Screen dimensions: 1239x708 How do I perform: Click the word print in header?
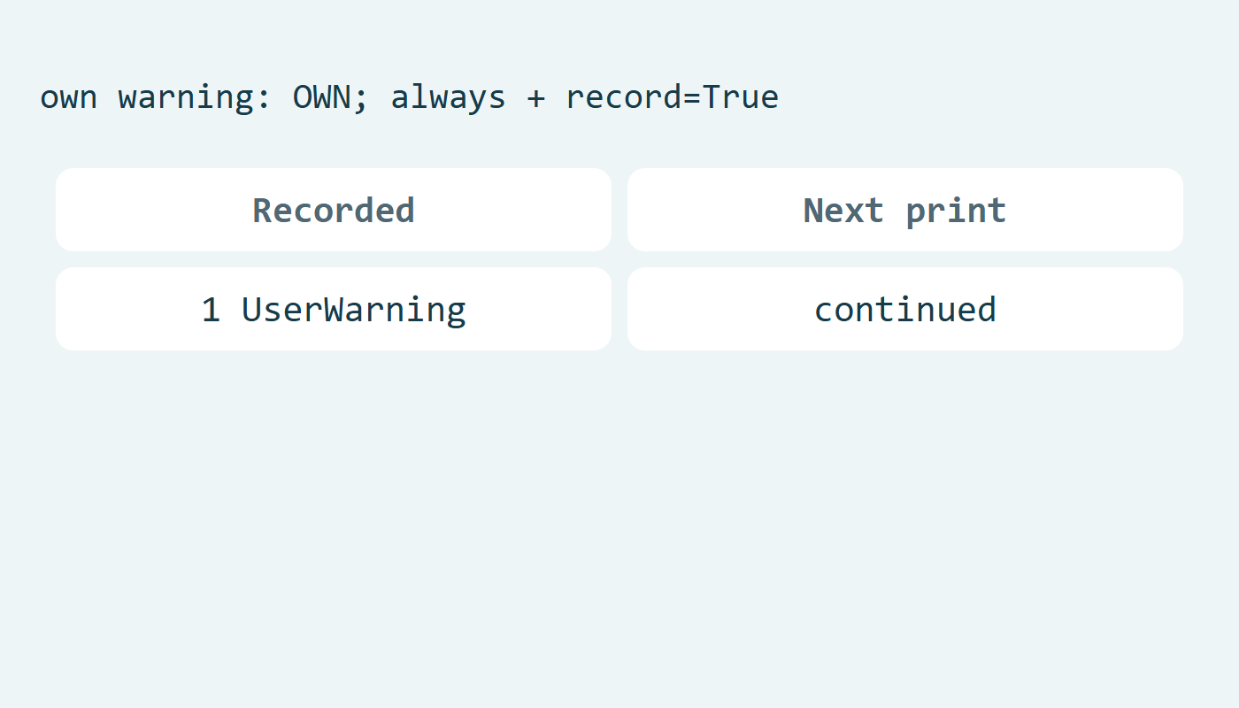(957, 212)
